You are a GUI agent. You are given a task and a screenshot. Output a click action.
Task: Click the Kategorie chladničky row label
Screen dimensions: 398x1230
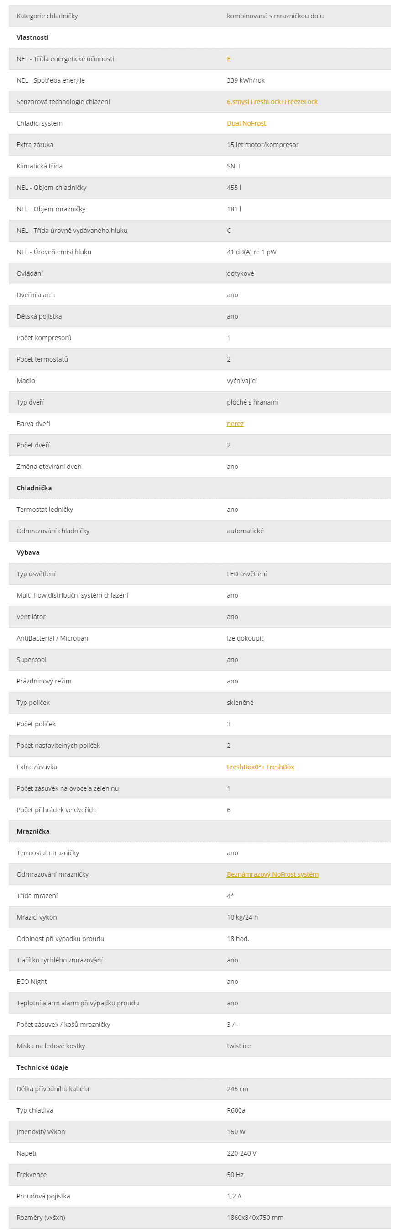click(x=47, y=16)
